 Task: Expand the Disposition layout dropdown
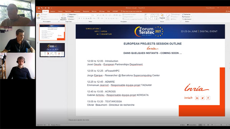tap(72, 14)
